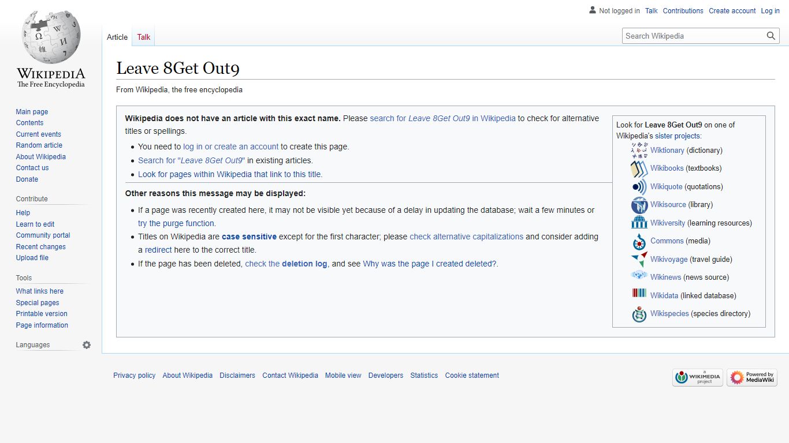Click the Wikivoyage logo icon

639,259
